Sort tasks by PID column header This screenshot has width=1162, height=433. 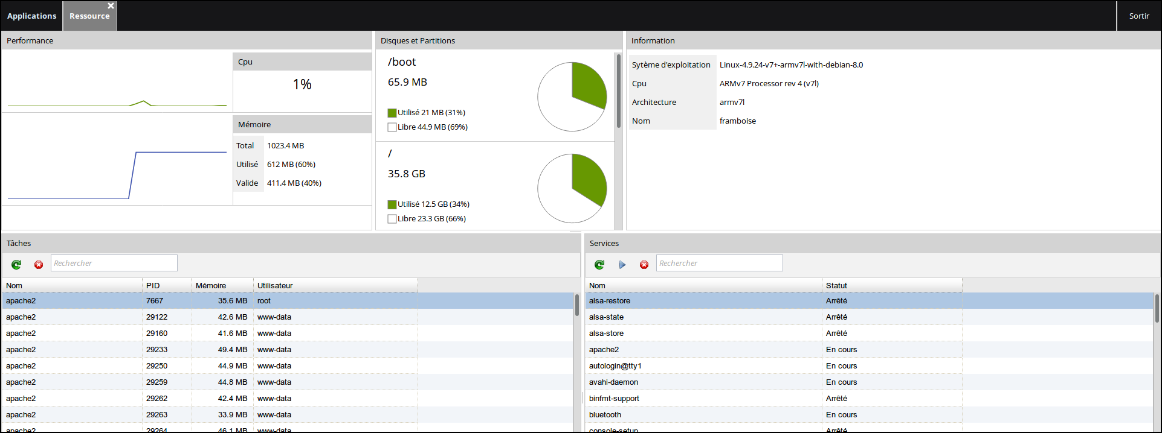pyautogui.click(x=166, y=285)
